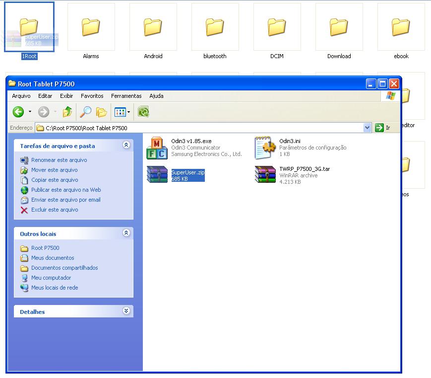Expand the address bar dropdown
This screenshot has width=431, height=378.
(x=367, y=128)
